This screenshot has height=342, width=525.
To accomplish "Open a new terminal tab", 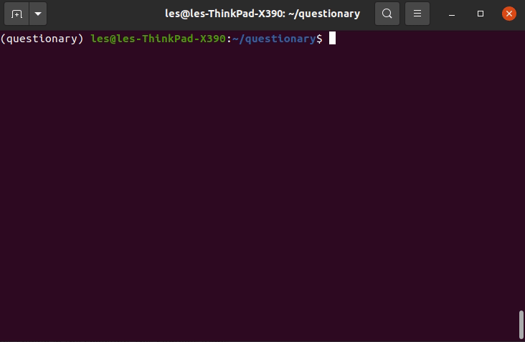I will click(16, 14).
